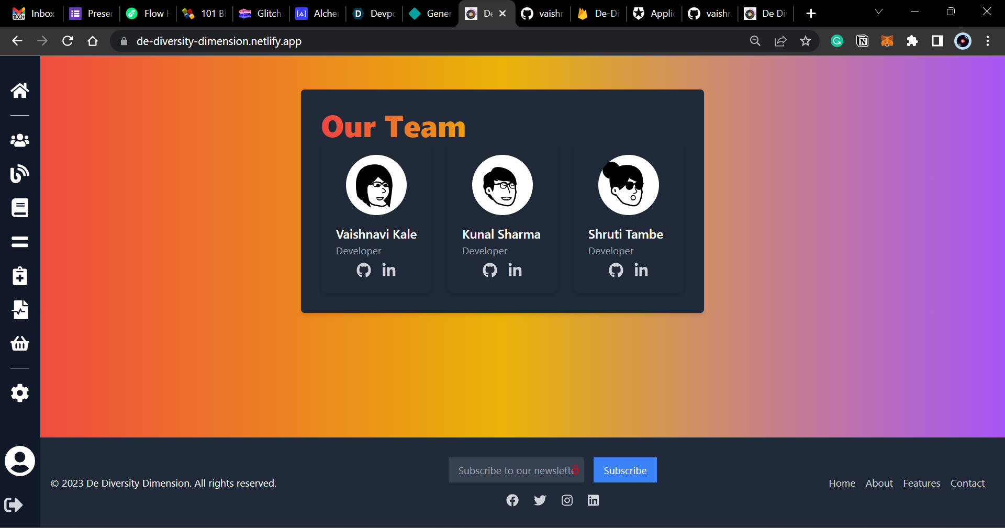Screen dimensions: 1005x528
Task: Open the Grammarly extension icon
Action: point(837,41)
